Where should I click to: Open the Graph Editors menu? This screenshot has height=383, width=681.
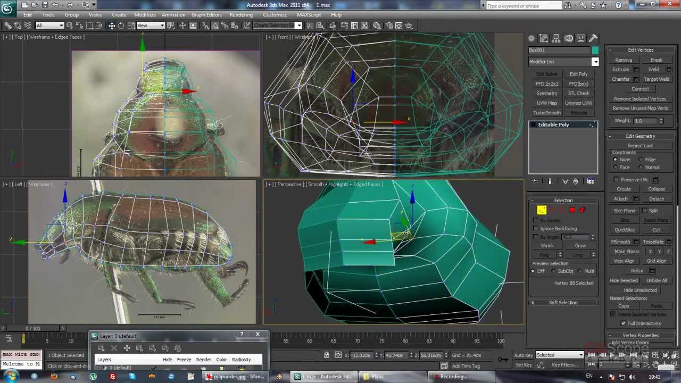pyautogui.click(x=206, y=15)
